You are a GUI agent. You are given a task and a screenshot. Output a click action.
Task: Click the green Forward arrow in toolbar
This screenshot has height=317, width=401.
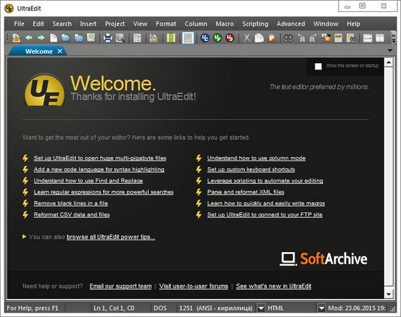pos(41,38)
